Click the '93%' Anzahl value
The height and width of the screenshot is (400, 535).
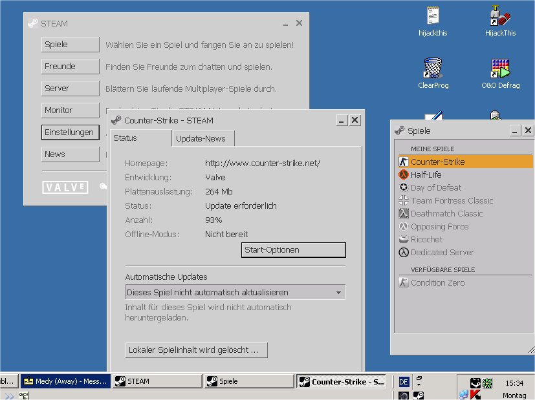point(213,220)
